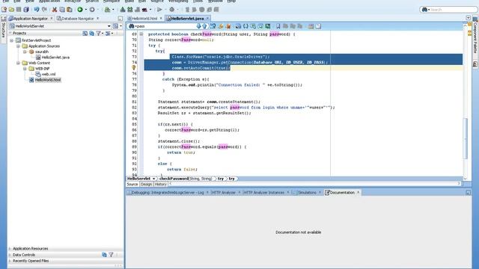Expand the Data Controls section

[10, 255]
